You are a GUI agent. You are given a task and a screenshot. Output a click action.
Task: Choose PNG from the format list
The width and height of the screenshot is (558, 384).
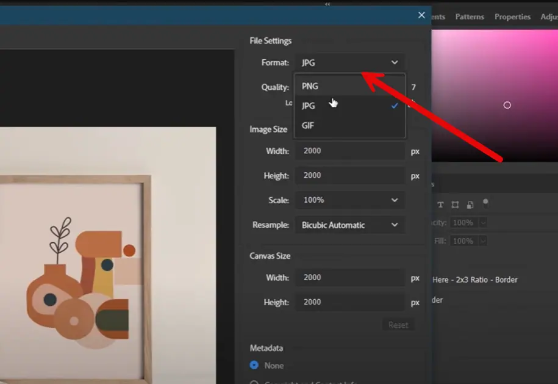pos(310,86)
